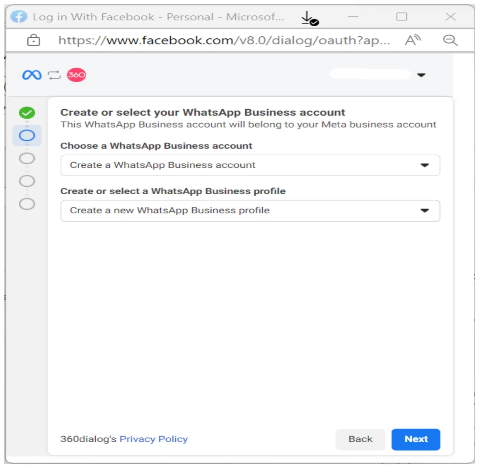Select the third step circle
This screenshot has height=474, width=503.
point(27,158)
